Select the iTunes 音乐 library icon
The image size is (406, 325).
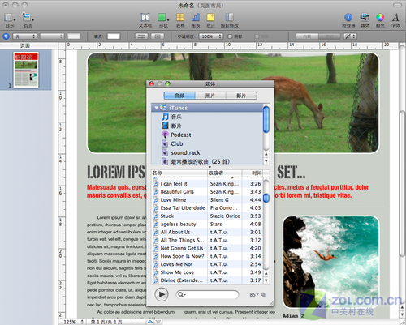click(x=165, y=117)
